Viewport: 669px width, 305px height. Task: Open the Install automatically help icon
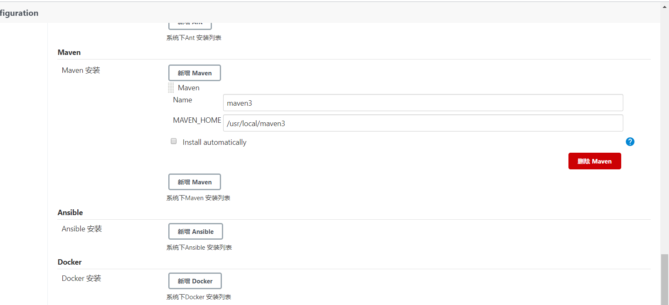(x=630, y=141)
